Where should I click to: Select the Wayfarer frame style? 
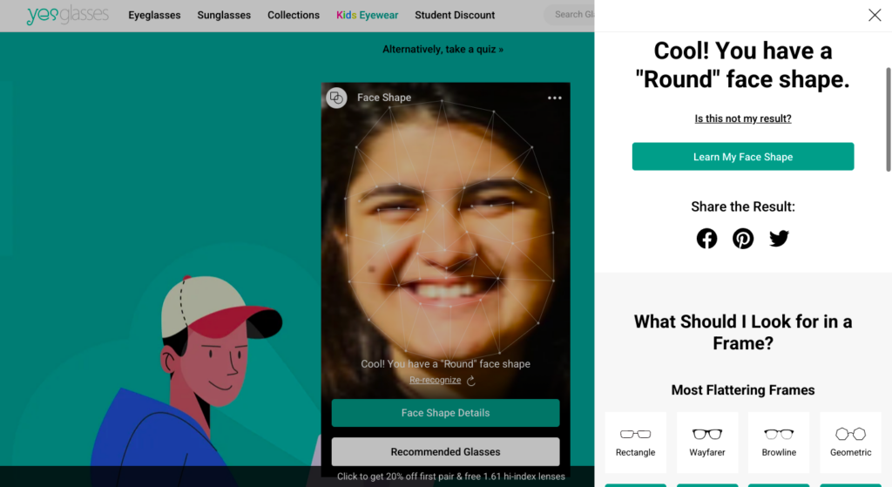[707, 443]
